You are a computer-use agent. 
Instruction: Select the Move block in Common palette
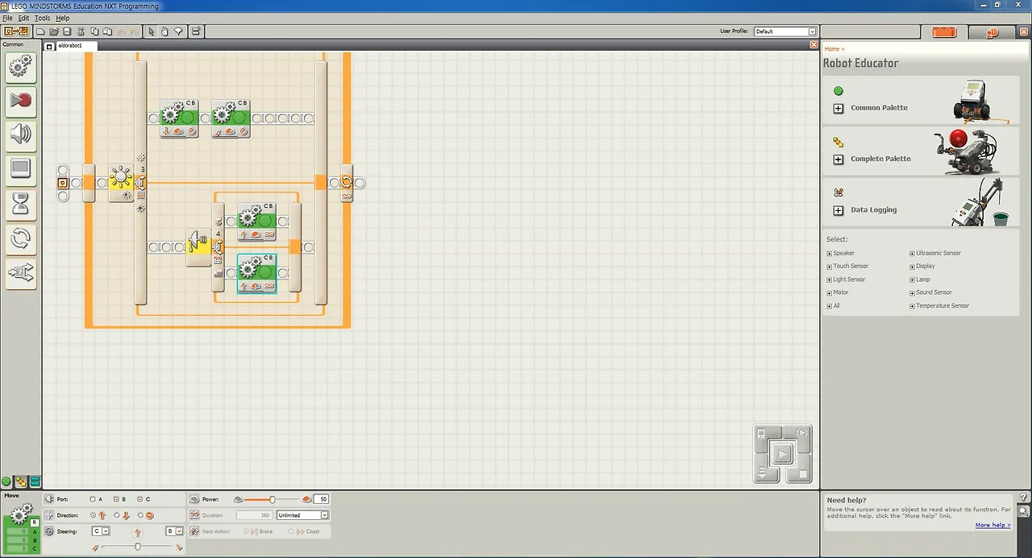coord(21,68)
